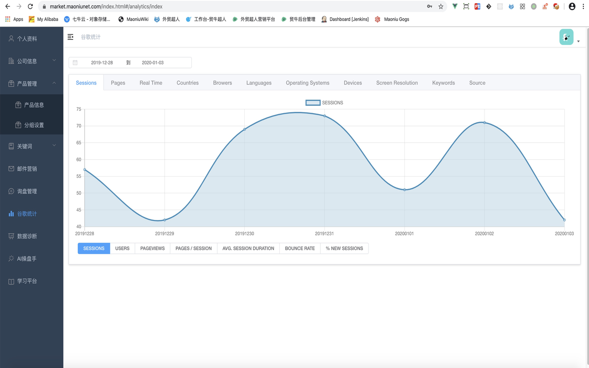Select the Sessions tab
Image resolution: width=589 pixels, height=368 pixels.
pos(87,83)
